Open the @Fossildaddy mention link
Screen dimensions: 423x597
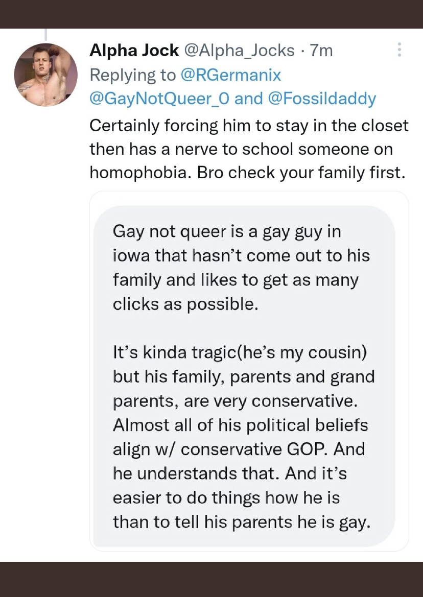tap(322, 99)
